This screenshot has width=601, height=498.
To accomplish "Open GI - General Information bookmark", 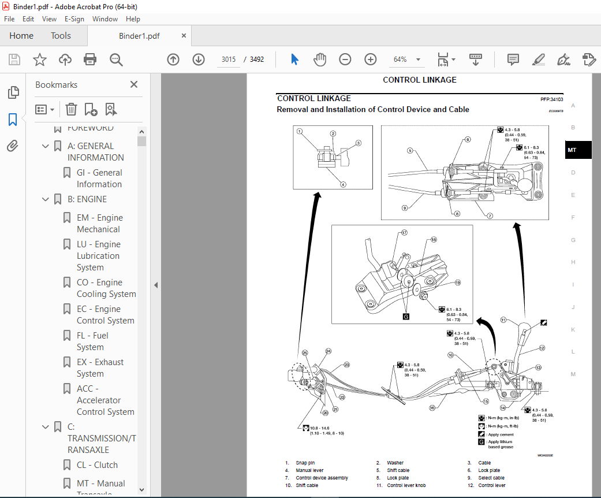I will click(x=99, y=179).
